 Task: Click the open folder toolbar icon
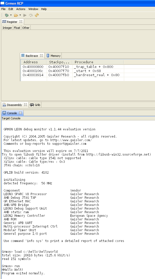(x=16, y=15)
